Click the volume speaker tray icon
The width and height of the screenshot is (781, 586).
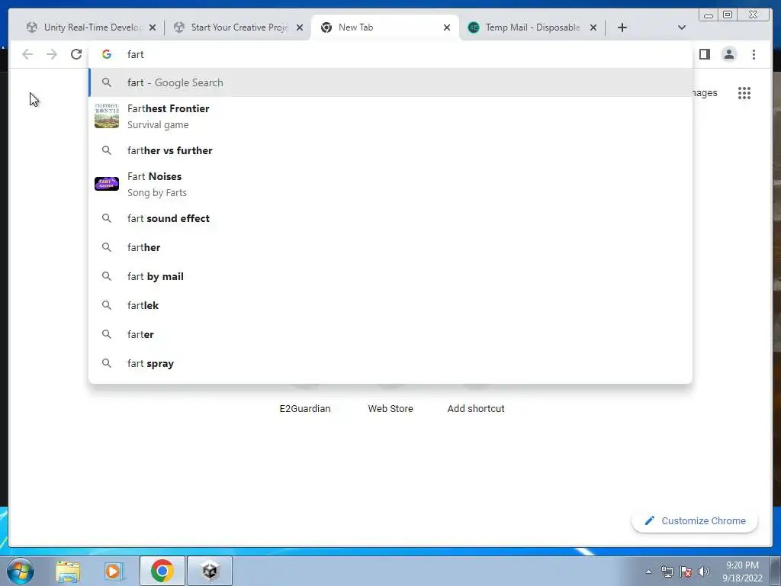(704, 572)
